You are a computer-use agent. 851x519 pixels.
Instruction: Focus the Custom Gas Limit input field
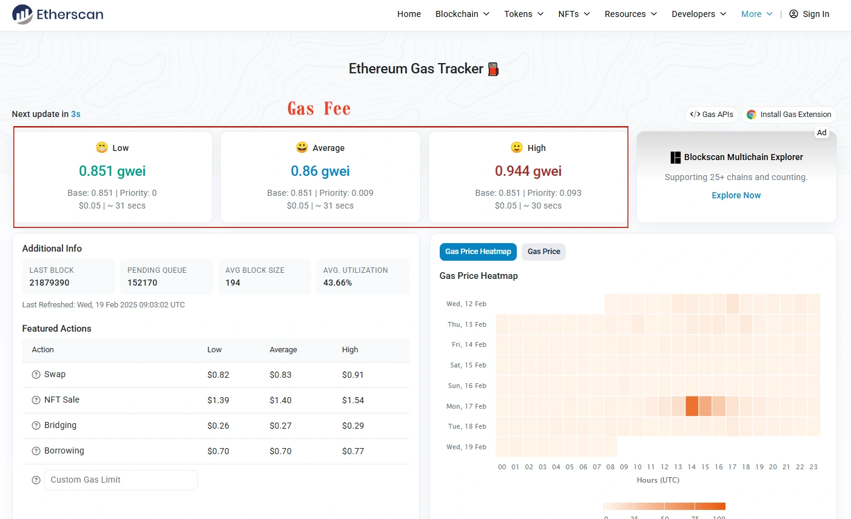[121, 480]
